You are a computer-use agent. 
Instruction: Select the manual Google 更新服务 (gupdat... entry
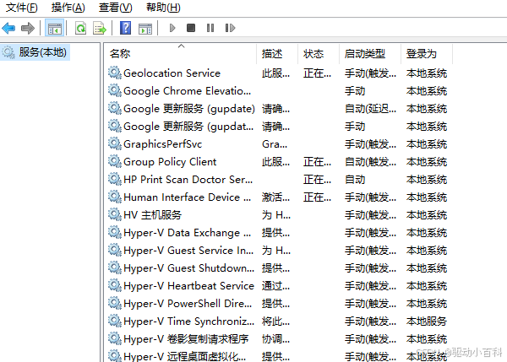click(188, 127)
